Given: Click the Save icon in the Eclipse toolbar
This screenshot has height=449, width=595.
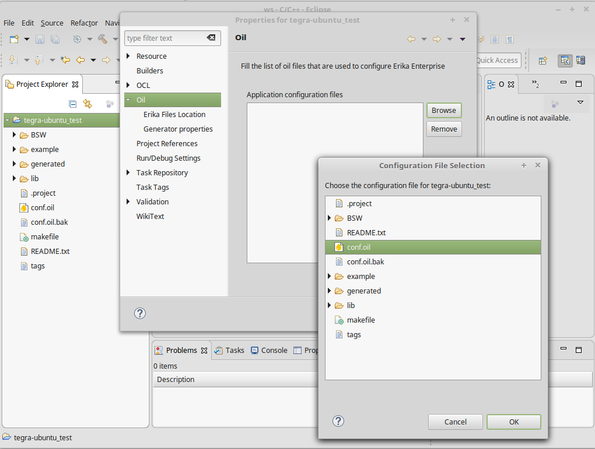Looking at the screenshot, I should pos(40,39).
